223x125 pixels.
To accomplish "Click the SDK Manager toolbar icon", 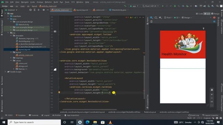I will (213, 6).
